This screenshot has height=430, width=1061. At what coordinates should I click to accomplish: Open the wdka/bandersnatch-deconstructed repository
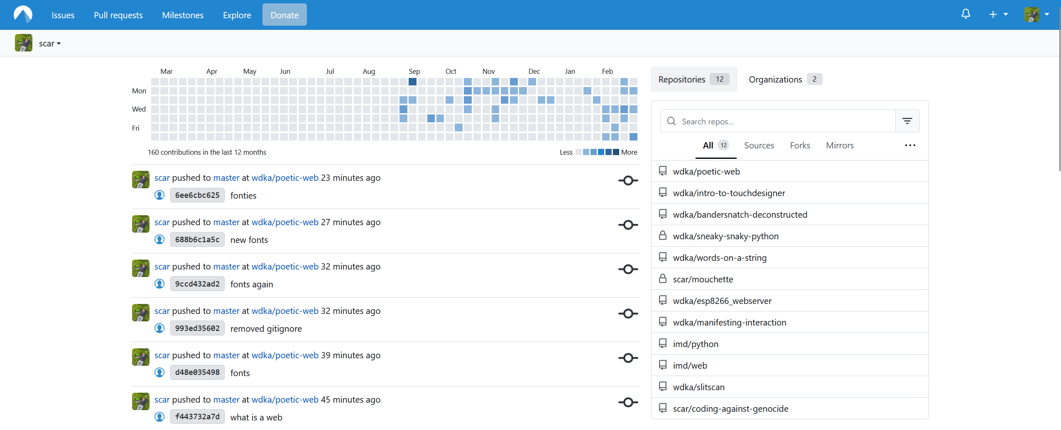pos(740,215)
